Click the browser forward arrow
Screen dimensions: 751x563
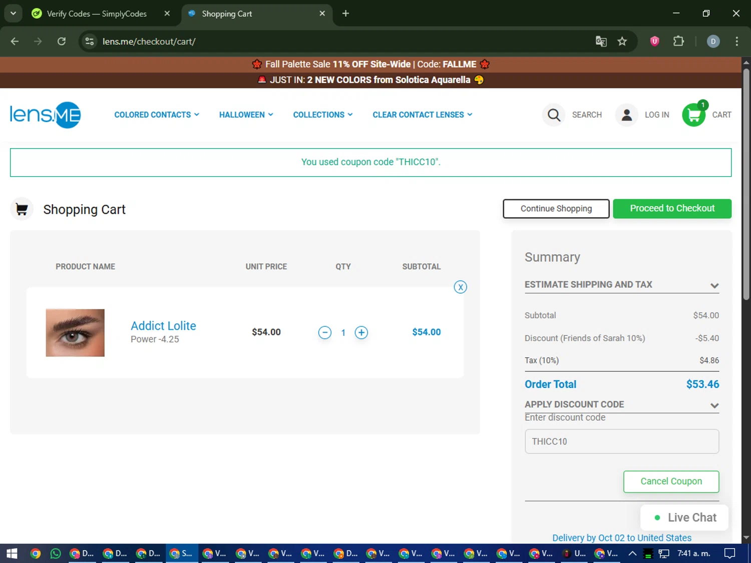(x=38, y=42)
